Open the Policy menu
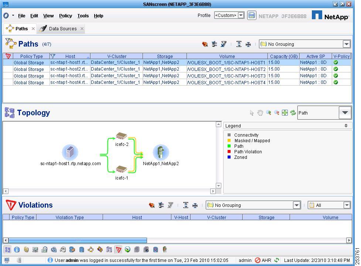Viewport: 361px width, 266px height. pyautogui.click(x=66, y=16)
